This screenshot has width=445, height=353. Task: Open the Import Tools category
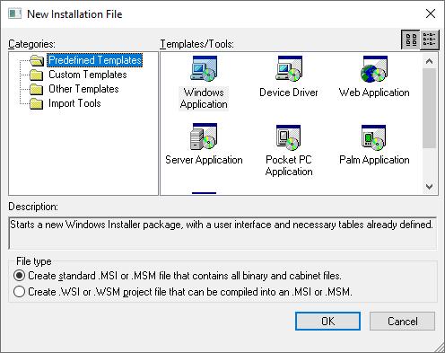coord(74,103)
